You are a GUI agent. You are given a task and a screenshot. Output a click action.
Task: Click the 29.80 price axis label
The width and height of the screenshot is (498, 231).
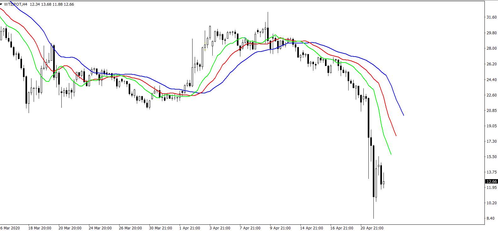coord(491,33)
